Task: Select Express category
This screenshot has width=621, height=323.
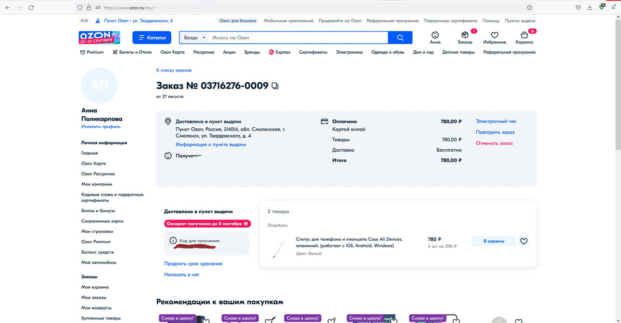Action: tap(279, 52)
